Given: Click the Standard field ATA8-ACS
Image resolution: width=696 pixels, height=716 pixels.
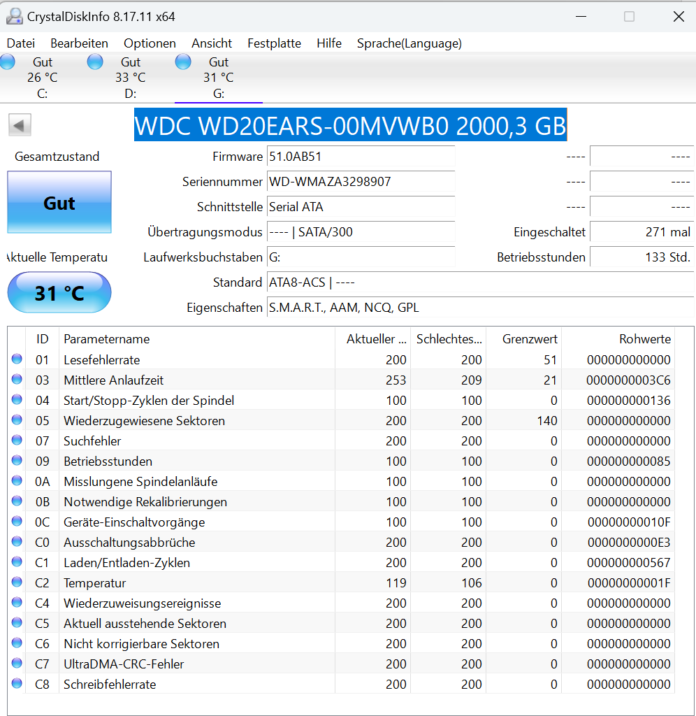Looking at the screenshot, I should 481,282.
